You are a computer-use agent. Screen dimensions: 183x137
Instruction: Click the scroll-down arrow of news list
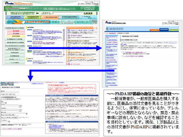coord(64,54)
